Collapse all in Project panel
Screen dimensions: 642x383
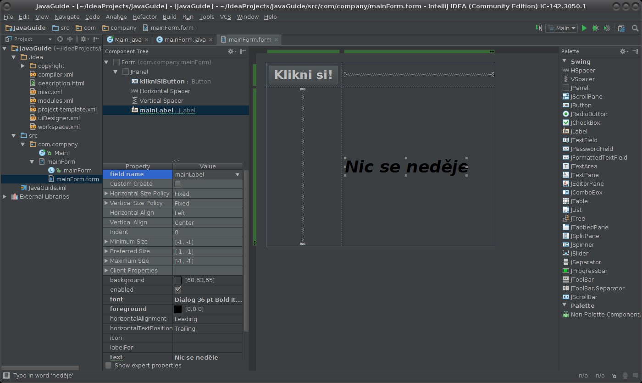pos(70,39)
